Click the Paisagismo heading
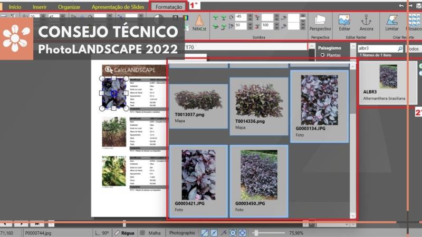The height and width of the screenshot is (237, 422). point(329,48)
